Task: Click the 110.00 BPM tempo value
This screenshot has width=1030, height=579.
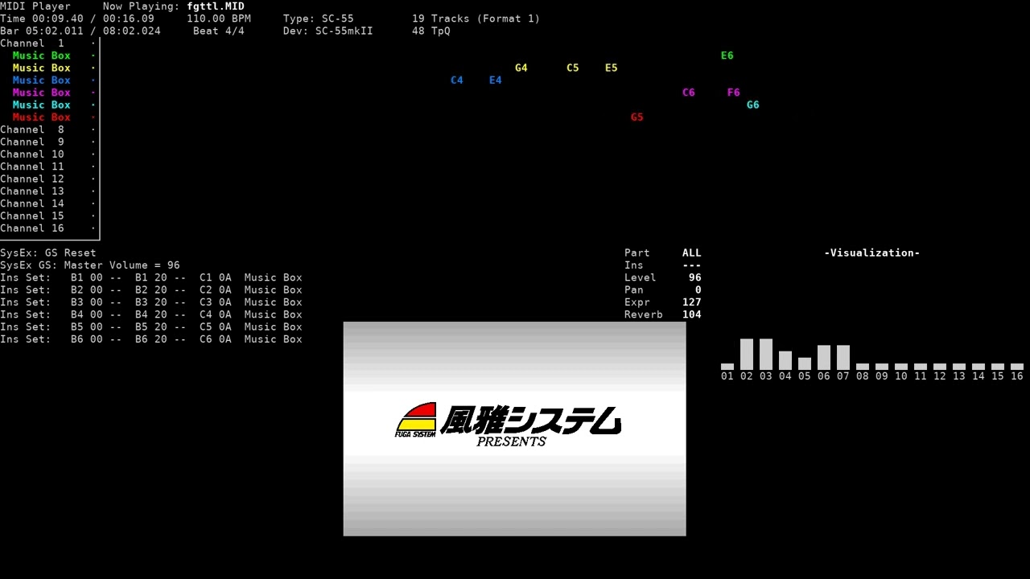Action: (x=219, y=18)
